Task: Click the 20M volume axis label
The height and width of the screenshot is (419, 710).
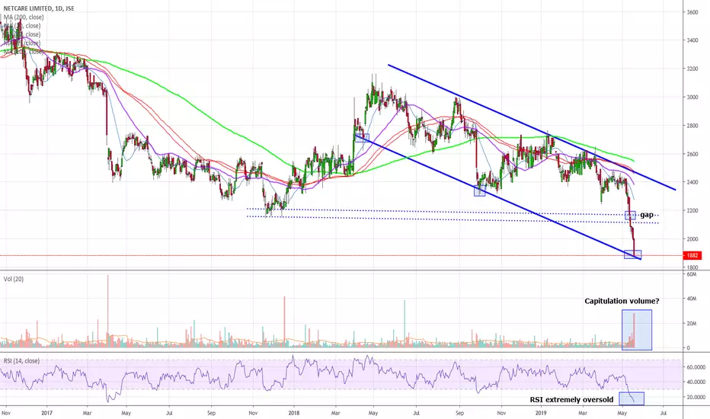Action: click(x=692, y=324)
